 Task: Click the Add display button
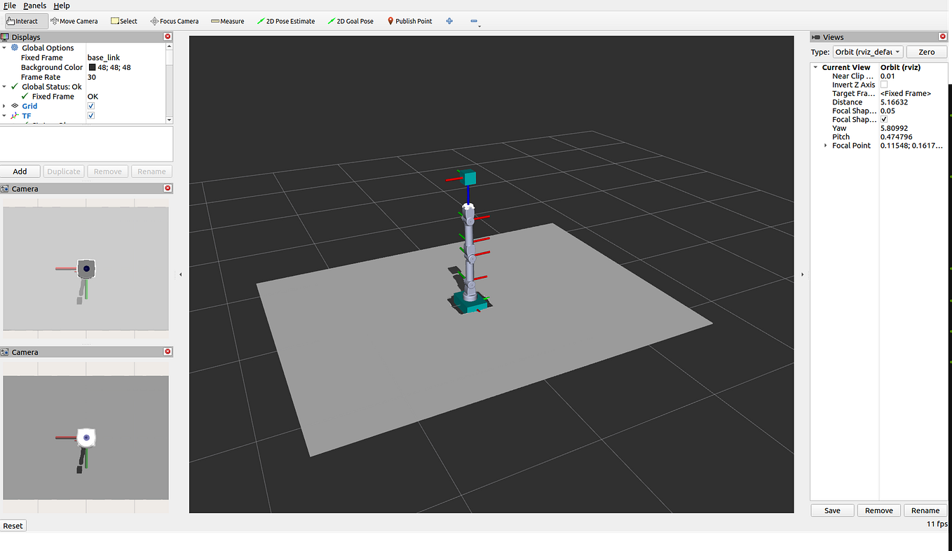tap(20, 171)
